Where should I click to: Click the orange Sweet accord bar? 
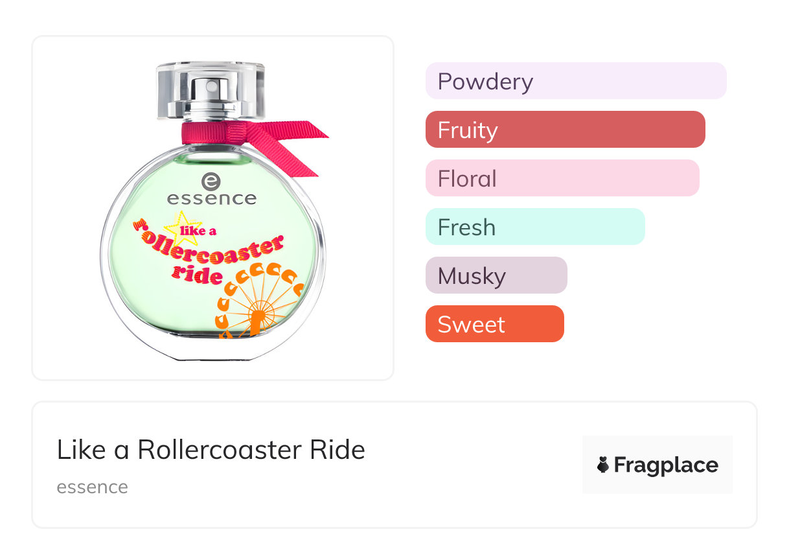[x=494, y=324]
